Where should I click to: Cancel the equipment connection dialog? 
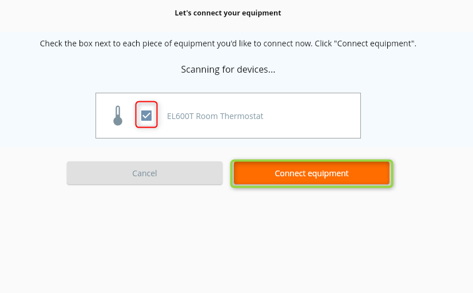[144, 173]
